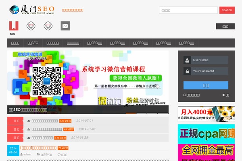Open the nav menu item ending with SEO
Image resolution: width=242 pixels, height=161 pixels.
[x=33, y=43]
